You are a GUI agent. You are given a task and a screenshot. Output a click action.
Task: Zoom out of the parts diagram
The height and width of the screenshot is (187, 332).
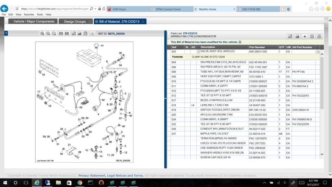coord(48,33)
